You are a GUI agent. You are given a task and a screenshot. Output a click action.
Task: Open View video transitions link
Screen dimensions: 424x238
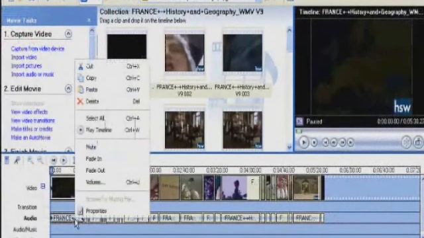(32, 120)
